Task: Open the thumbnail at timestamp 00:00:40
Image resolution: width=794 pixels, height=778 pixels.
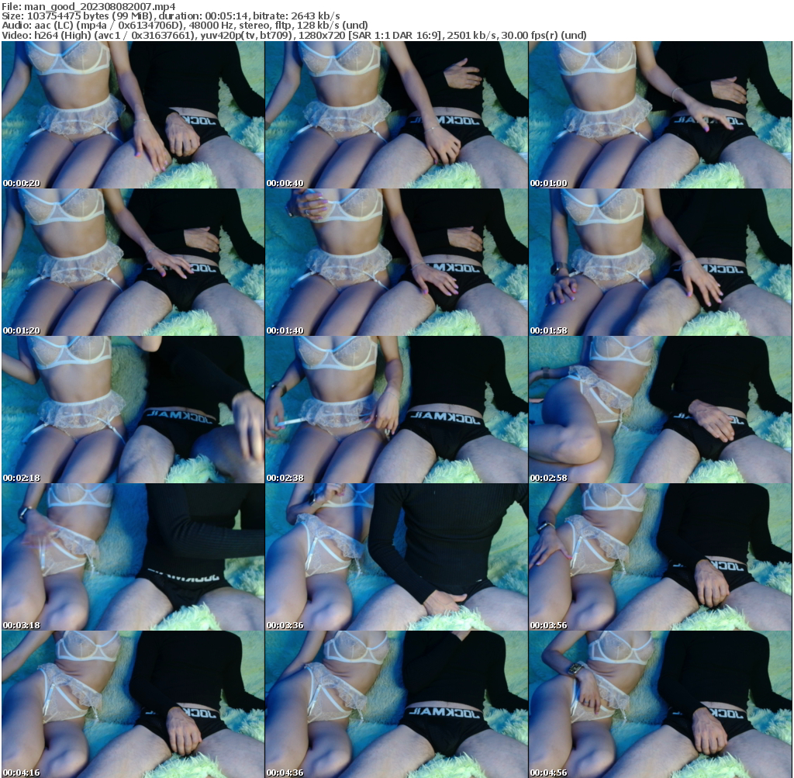Action: coord(395,112)
